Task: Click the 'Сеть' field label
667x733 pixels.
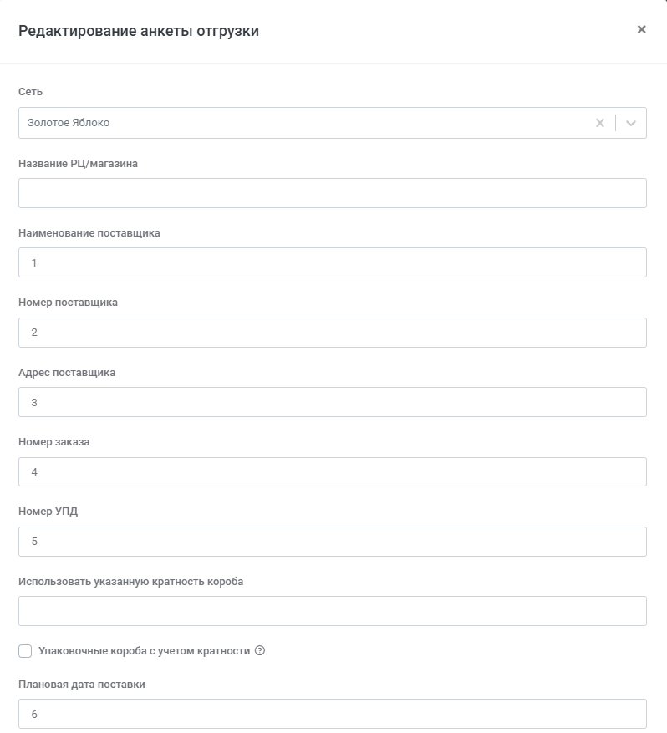Action: pyautogui.click(x=30, y=92)
